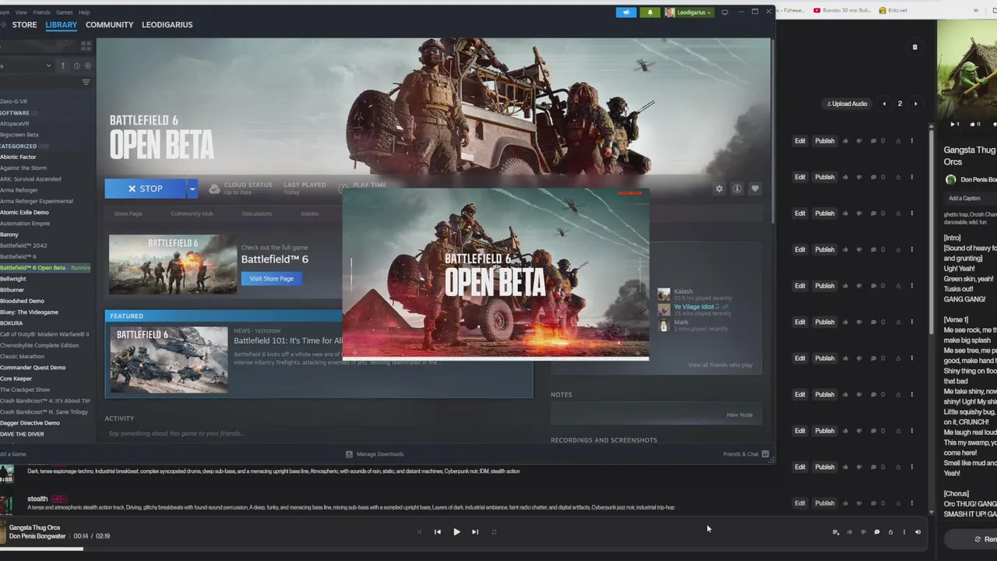The width and height of the screenshot is (997, 561).
Task: Open Steam announcements megaphone button
Action: point(626,12)
